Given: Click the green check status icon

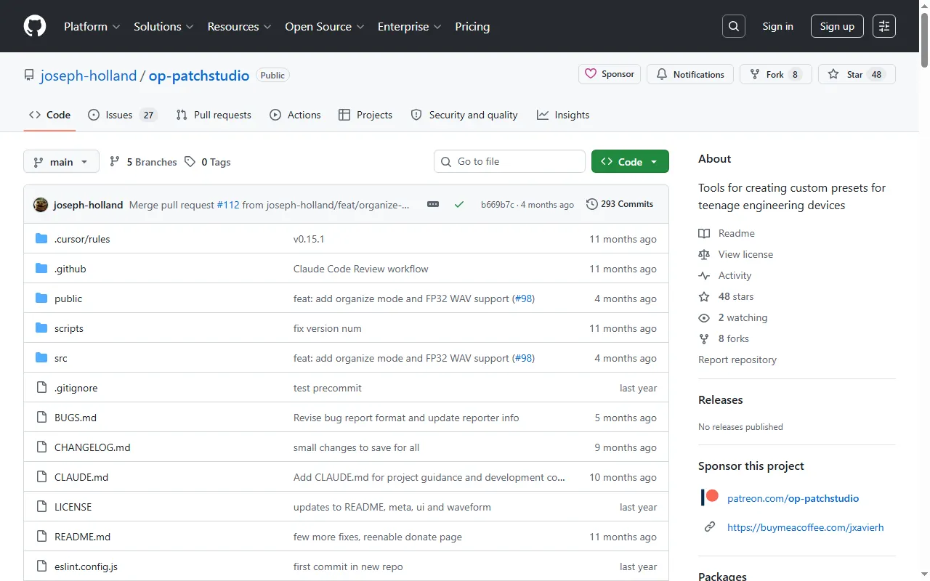Looking at the screenshot, I should 459,204.
